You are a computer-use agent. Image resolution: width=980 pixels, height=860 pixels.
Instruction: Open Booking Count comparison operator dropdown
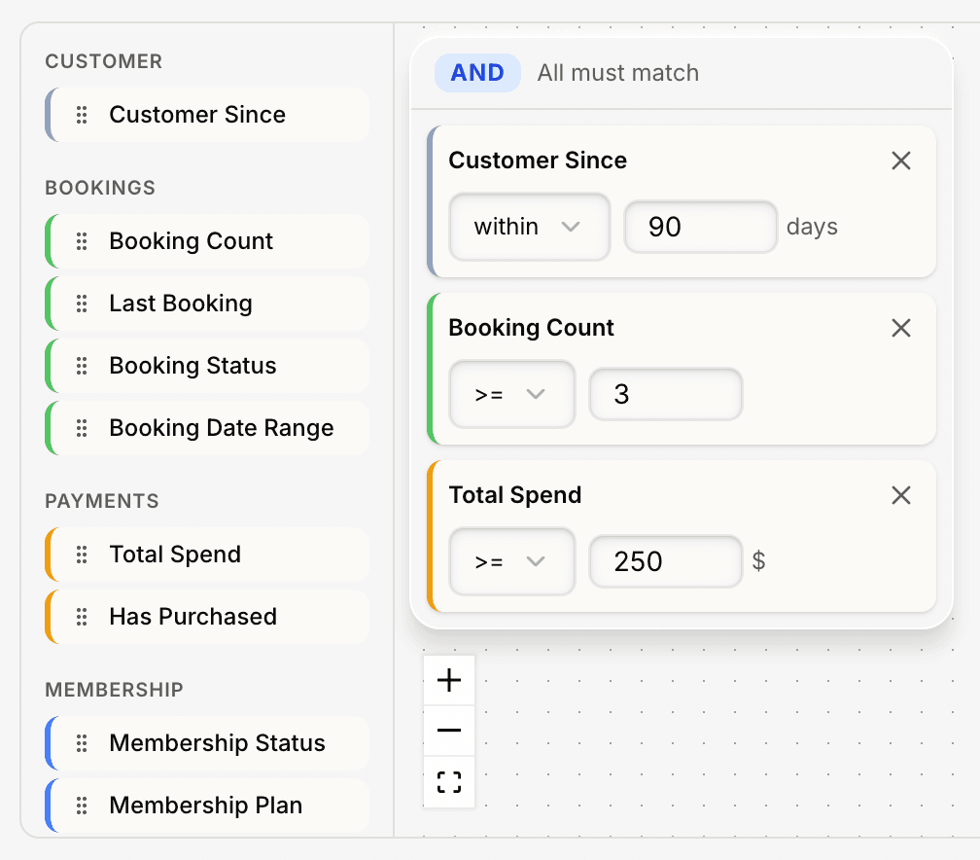(511, 394)
